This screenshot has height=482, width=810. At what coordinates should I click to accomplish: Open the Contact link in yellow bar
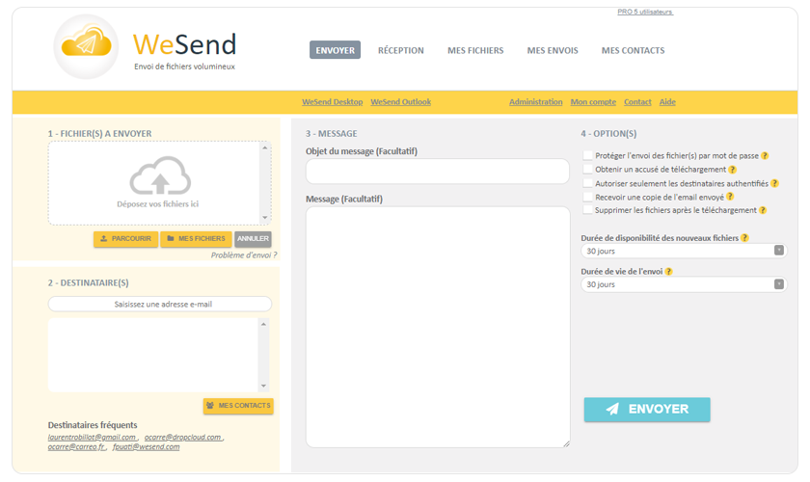(x=637, y=102)
